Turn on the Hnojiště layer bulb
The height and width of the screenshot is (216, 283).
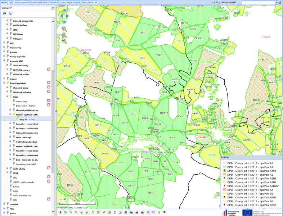(7, 204)
